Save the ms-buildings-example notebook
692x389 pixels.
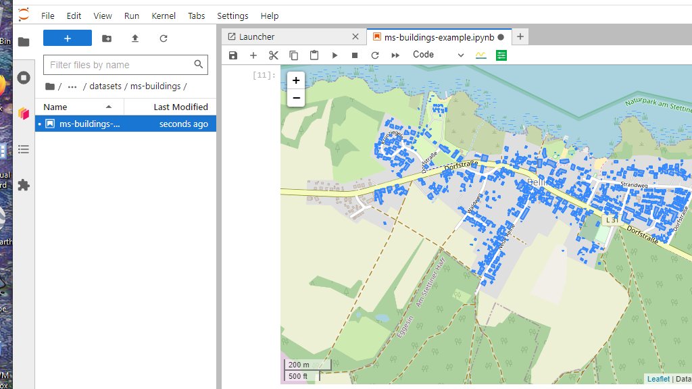point(233,55)
